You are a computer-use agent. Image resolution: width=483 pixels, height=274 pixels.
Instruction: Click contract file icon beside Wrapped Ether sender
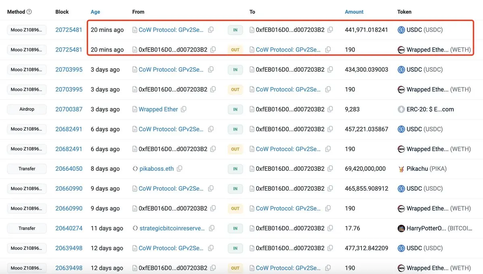click(x=135, y=109)
